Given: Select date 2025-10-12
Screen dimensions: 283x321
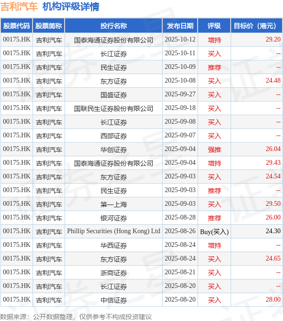Looking at the screenshot, I should [180, 39].
